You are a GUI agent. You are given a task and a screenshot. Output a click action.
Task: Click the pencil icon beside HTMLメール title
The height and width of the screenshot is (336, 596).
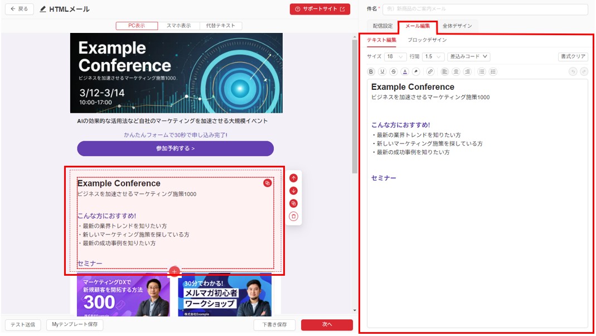(42, 9)
